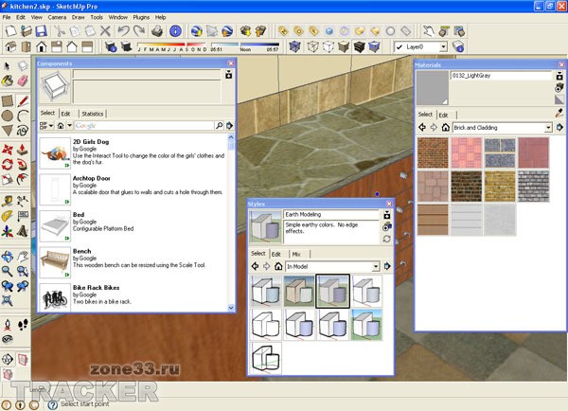Open the Camera menu
The width and height of the screenshot is (568, 411).
click(x=57, y=17)
